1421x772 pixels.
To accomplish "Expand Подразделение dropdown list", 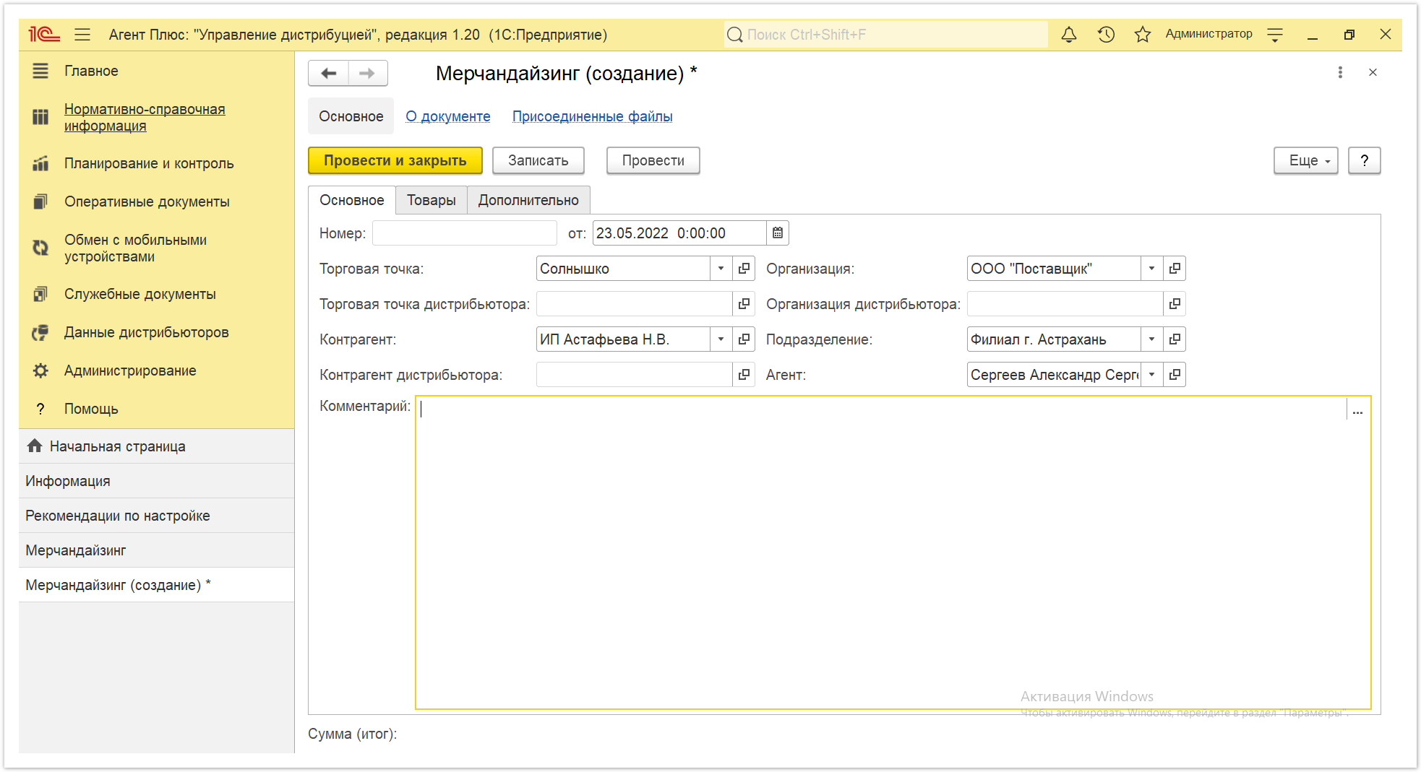I will (x=1151, y=339).
